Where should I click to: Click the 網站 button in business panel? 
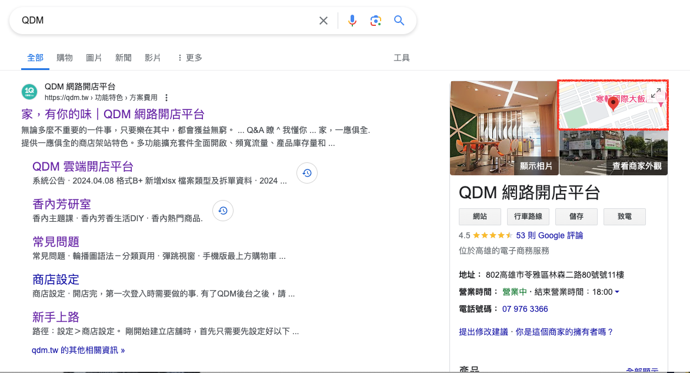[x=479, y=217]
